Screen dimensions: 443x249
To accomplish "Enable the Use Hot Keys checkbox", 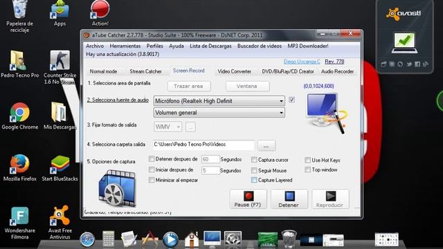I will coord(307,160).
